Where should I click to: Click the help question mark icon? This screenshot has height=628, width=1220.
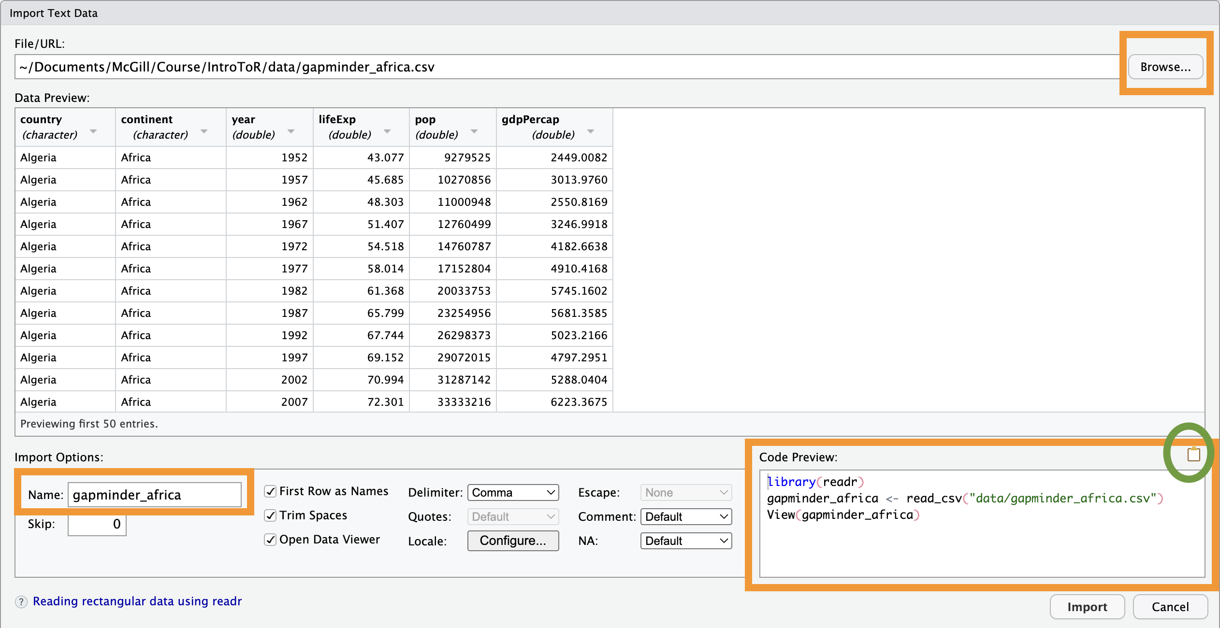coord(21,602)
